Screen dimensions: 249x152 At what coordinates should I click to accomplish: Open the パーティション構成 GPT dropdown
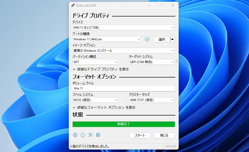click(95, 62)
